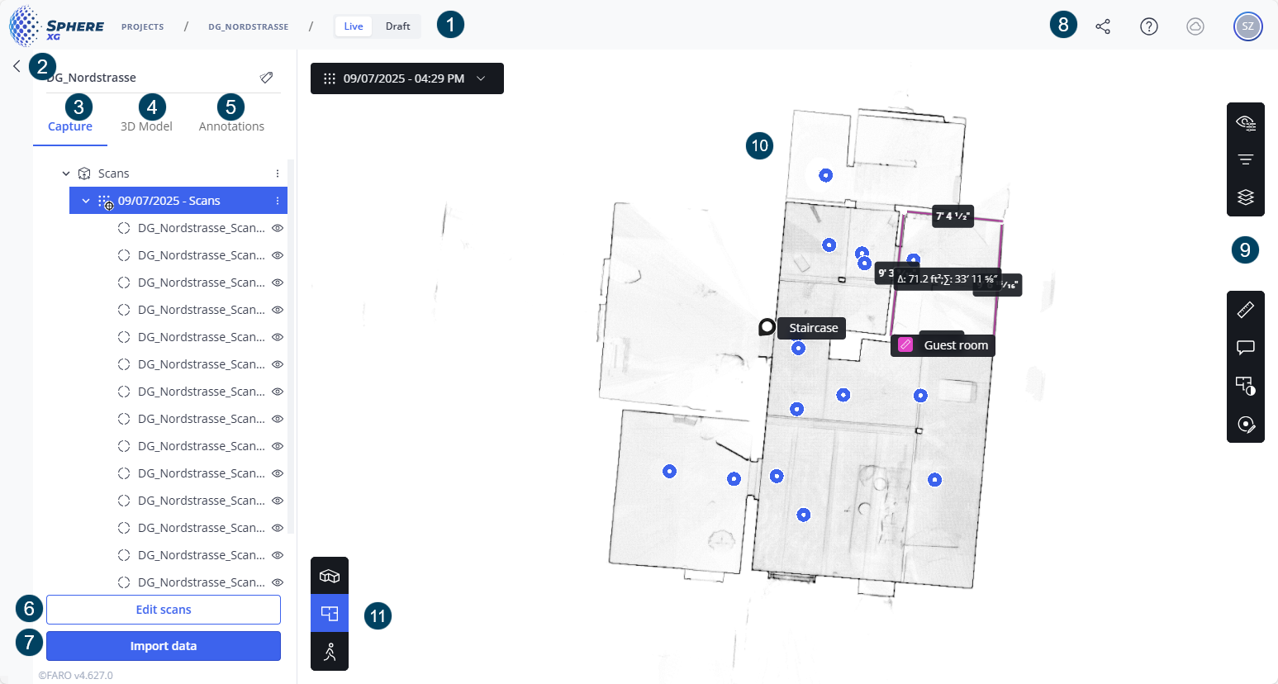Collapse the Scans tree node
This screenshot has height=684, width=1278.
click(66, 173)
